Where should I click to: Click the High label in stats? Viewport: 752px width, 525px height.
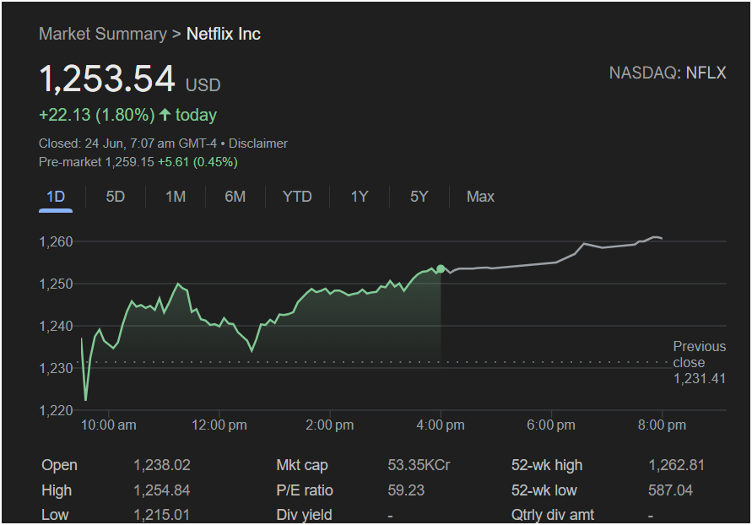tap(57, 490)
